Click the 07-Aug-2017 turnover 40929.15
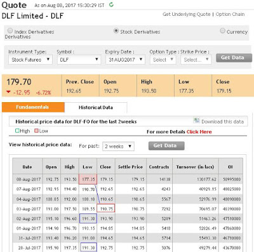Screen dimensions: 254x252 [208, 189]
